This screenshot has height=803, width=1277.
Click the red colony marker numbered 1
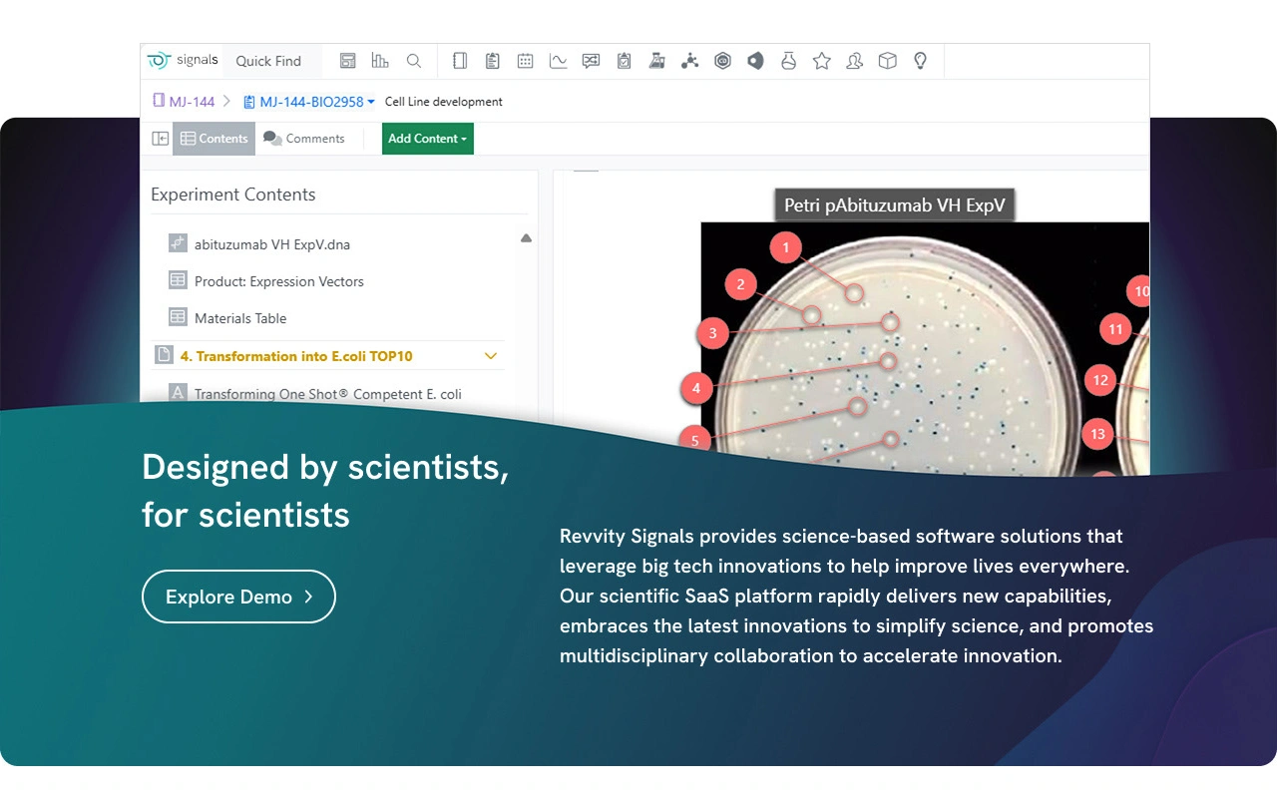pyautogui.click(x=785, y=247)
